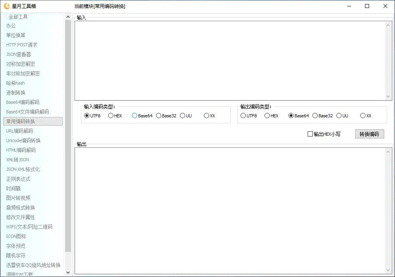The height and width of the screenshot is (277, 395).
Task: Maximize the 星月工具箱 window
Action: click(367, 6)
